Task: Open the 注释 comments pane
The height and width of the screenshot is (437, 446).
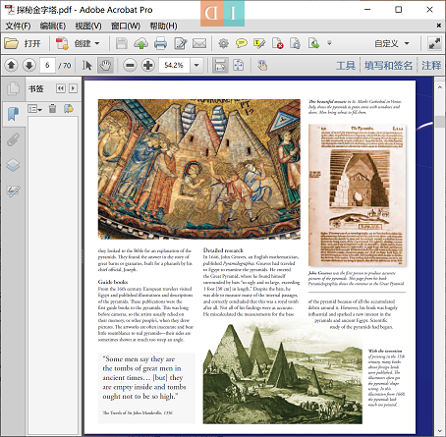Action: tap(431, 66)
